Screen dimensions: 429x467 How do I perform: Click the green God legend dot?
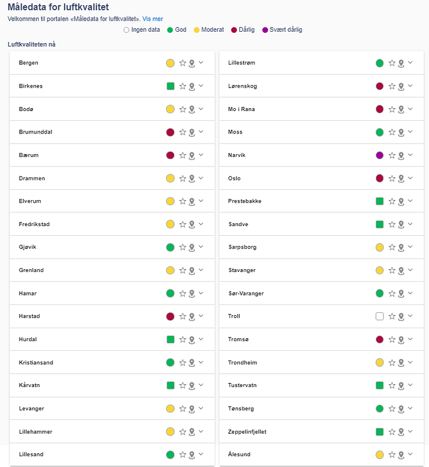coord(170,30)
